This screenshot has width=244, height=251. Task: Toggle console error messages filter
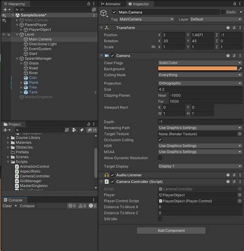coord(92,206)
